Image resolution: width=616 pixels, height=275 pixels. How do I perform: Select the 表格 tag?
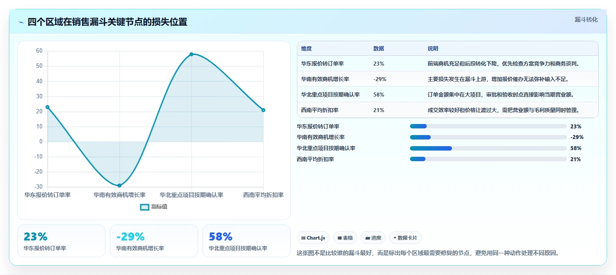(x=345, y=238)
